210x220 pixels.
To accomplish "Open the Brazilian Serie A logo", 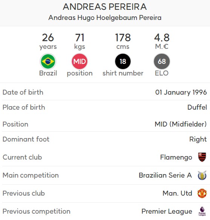I will pyautogui.click(x=202, y=175).
